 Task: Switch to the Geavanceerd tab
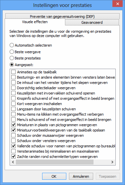coord(92,22)
